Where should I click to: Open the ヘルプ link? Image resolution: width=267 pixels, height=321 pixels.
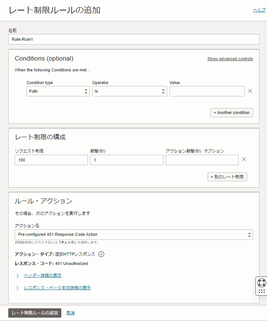pos(259,10)
